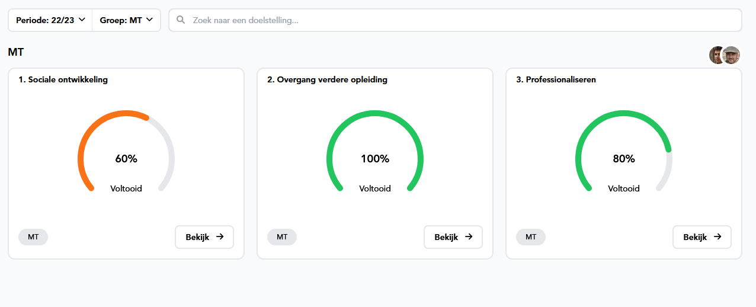Click the arrow icon on Sociale ontwikkeling's Bekijk

pyautogui.click(x=220, y=237)
